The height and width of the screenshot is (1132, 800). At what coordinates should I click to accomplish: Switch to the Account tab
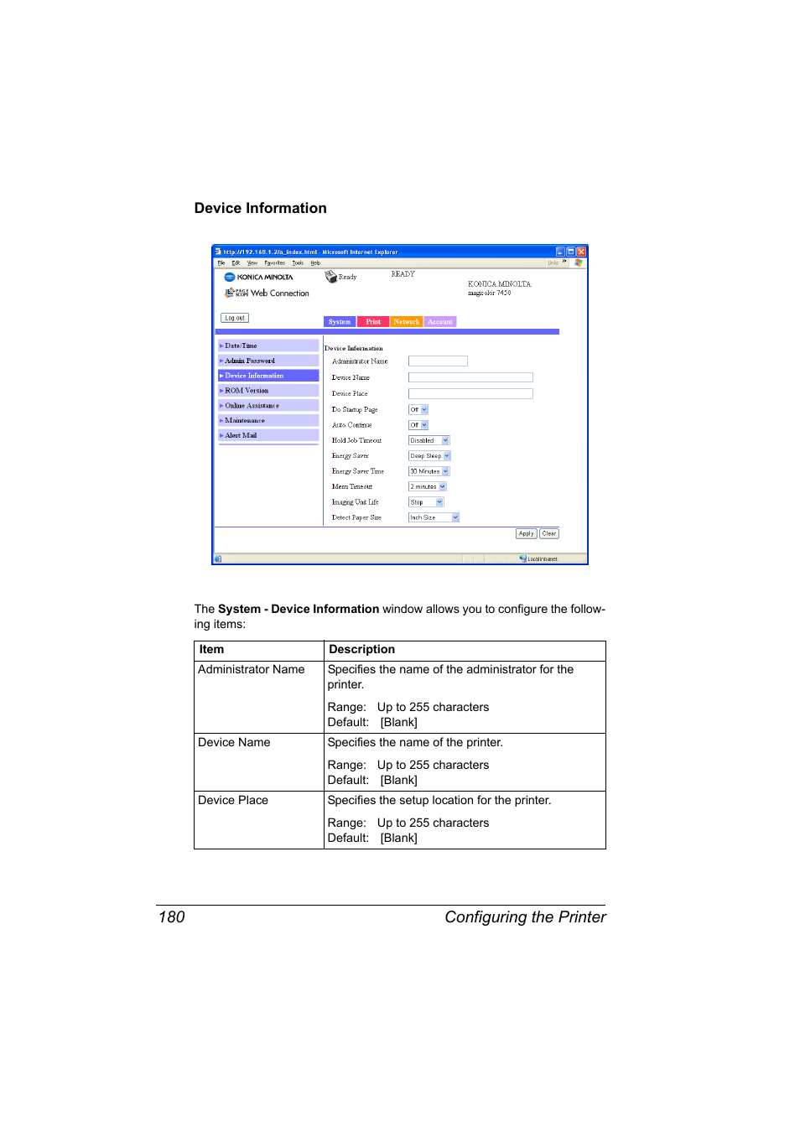pos(440,322)
